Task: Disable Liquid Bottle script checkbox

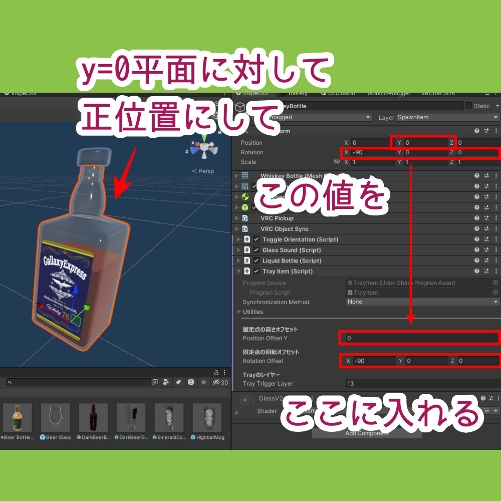Action: click(x=256, y=260)
